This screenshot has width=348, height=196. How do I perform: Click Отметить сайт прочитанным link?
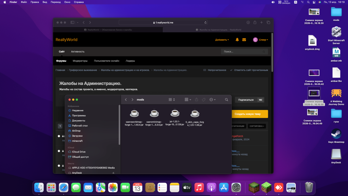pos(249,70)
